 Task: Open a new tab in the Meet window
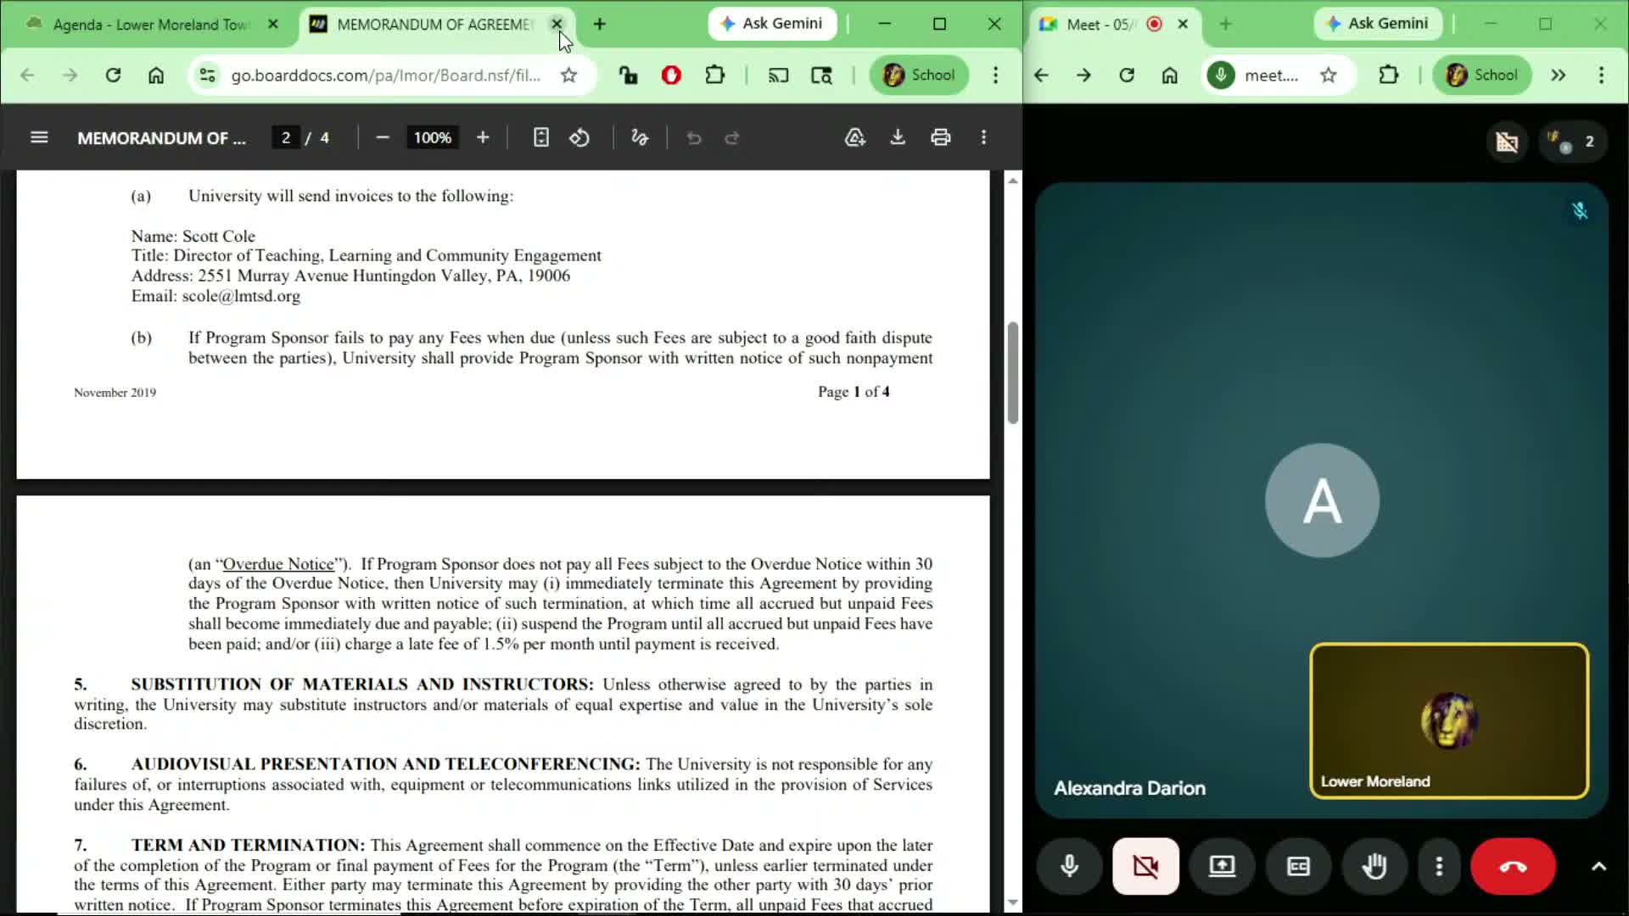tap(1225, 25)
